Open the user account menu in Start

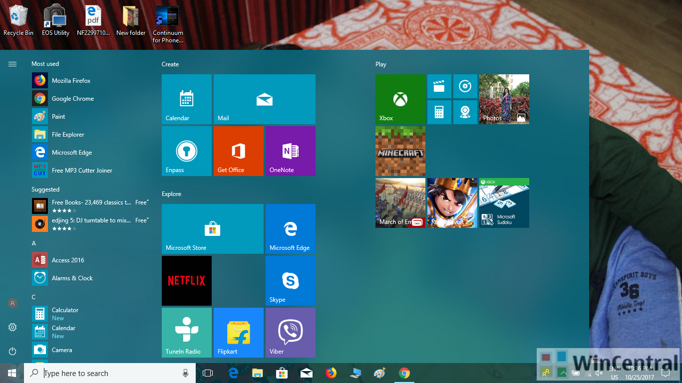pyautogui.click(x=12, y=303)
